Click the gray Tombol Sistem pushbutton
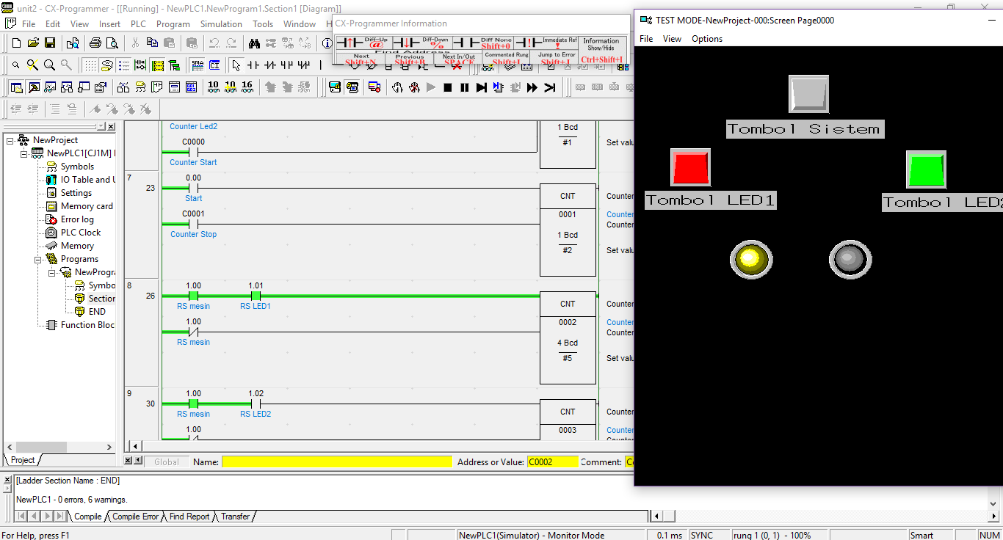This screenshot has height=540, width=1003. (808, 94)
